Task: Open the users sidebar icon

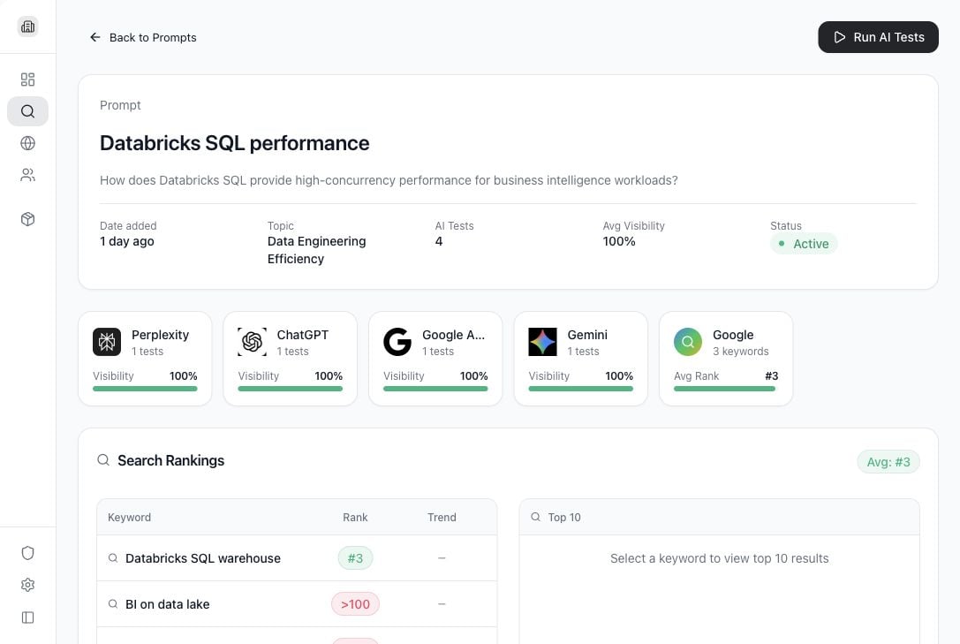Action: pyautogui.click(x=27, y=175)
